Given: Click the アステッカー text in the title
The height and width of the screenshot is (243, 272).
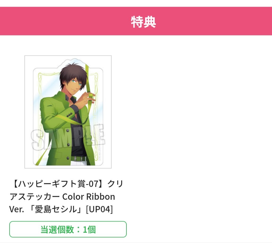Looking at the screenshot, I should (x=35, y=197).
